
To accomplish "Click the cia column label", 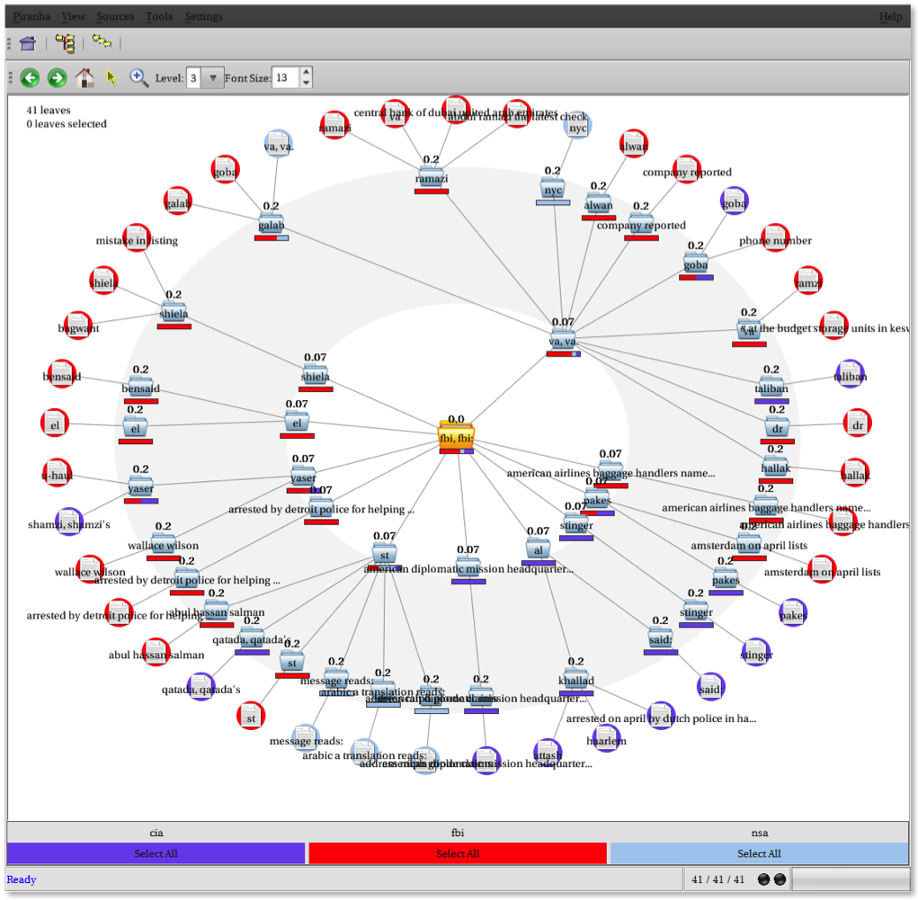I will [156, 832].
